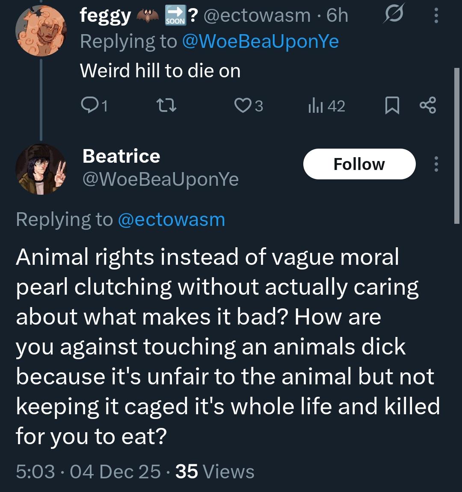Image resolution: width=462 pixels, height=492 pixels.
Task: Open feggy's profile picture
Action: point(41,31)
